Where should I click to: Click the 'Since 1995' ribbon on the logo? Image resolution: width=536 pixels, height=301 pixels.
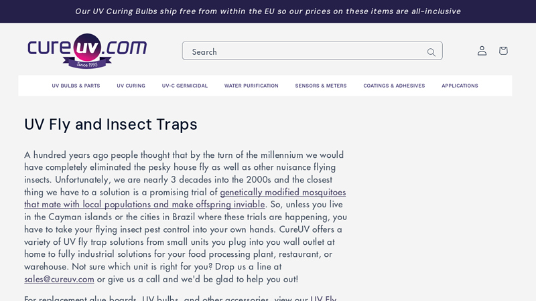click(x=87, y=64)
